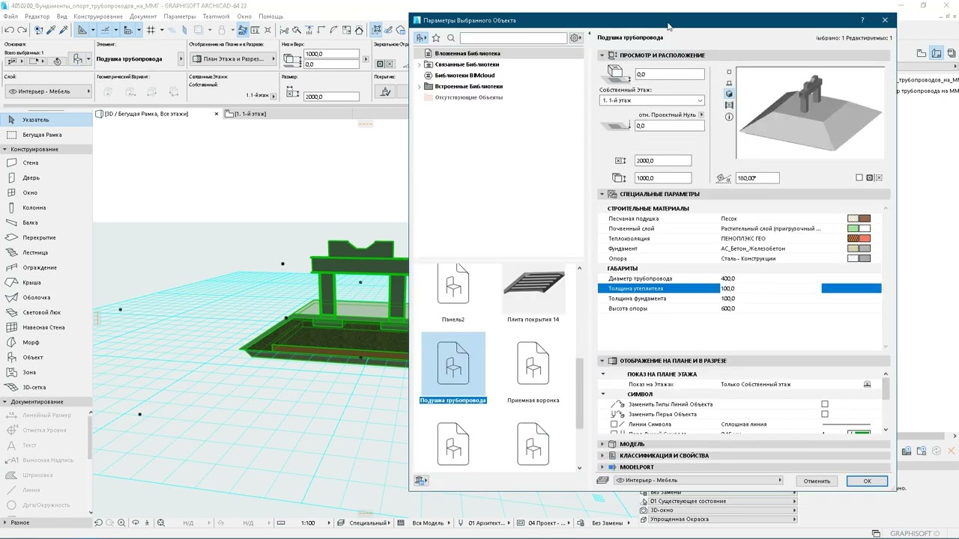Expand the Встроенные Библиотеки tree node

[420, 87]
